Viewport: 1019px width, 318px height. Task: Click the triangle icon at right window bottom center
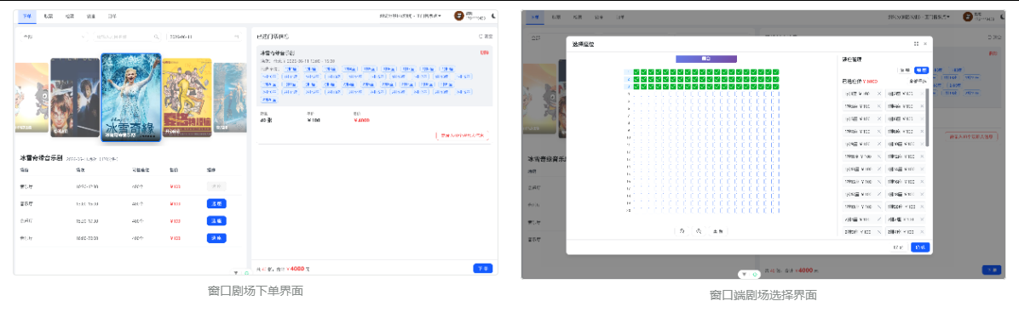(744, 275)
